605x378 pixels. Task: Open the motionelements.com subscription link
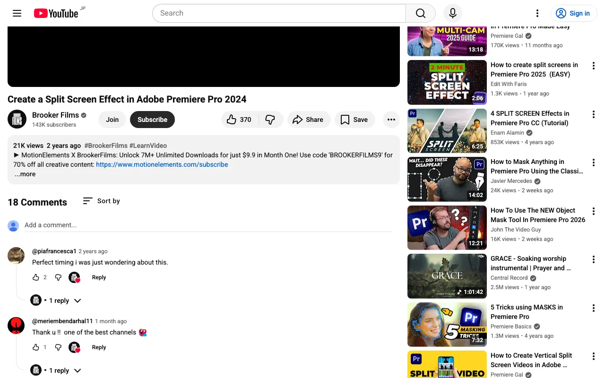click(162, 164)
